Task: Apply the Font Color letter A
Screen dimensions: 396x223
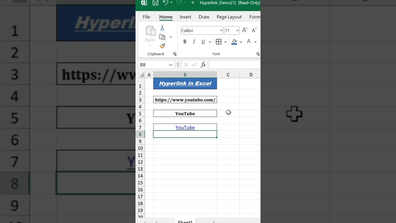Action: [248, 42]
